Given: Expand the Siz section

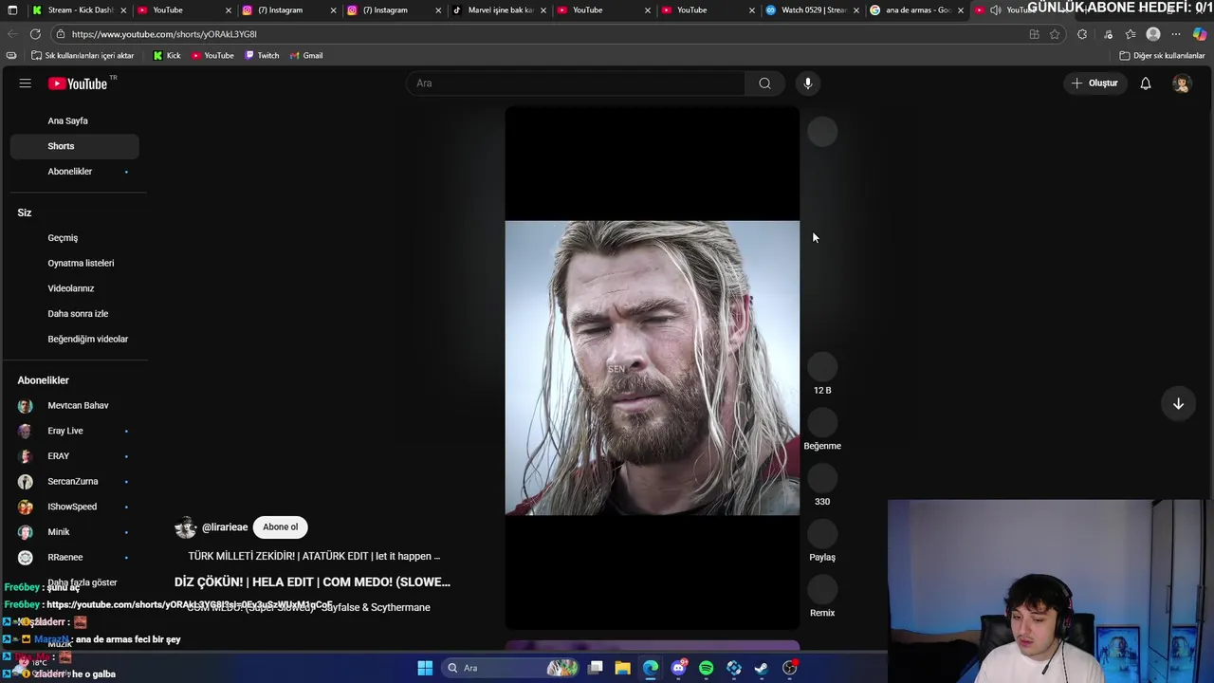Looking at the screenshot, I should (x=25, y=212).
